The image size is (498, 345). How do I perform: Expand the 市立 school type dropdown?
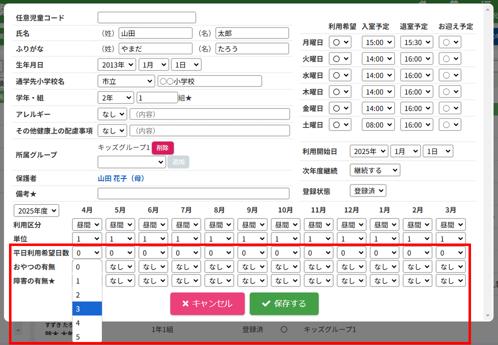126,81
